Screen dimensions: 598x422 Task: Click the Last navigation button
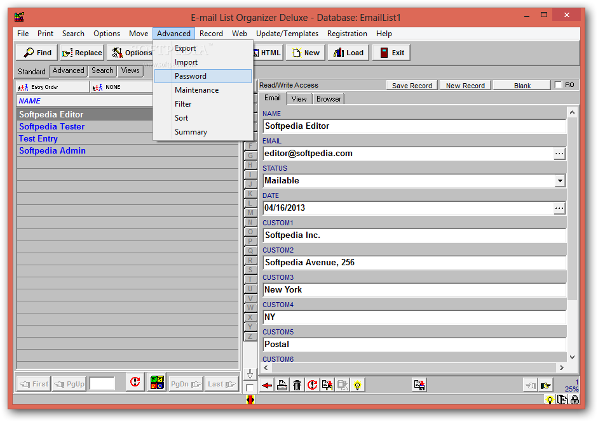pos(221,384)
